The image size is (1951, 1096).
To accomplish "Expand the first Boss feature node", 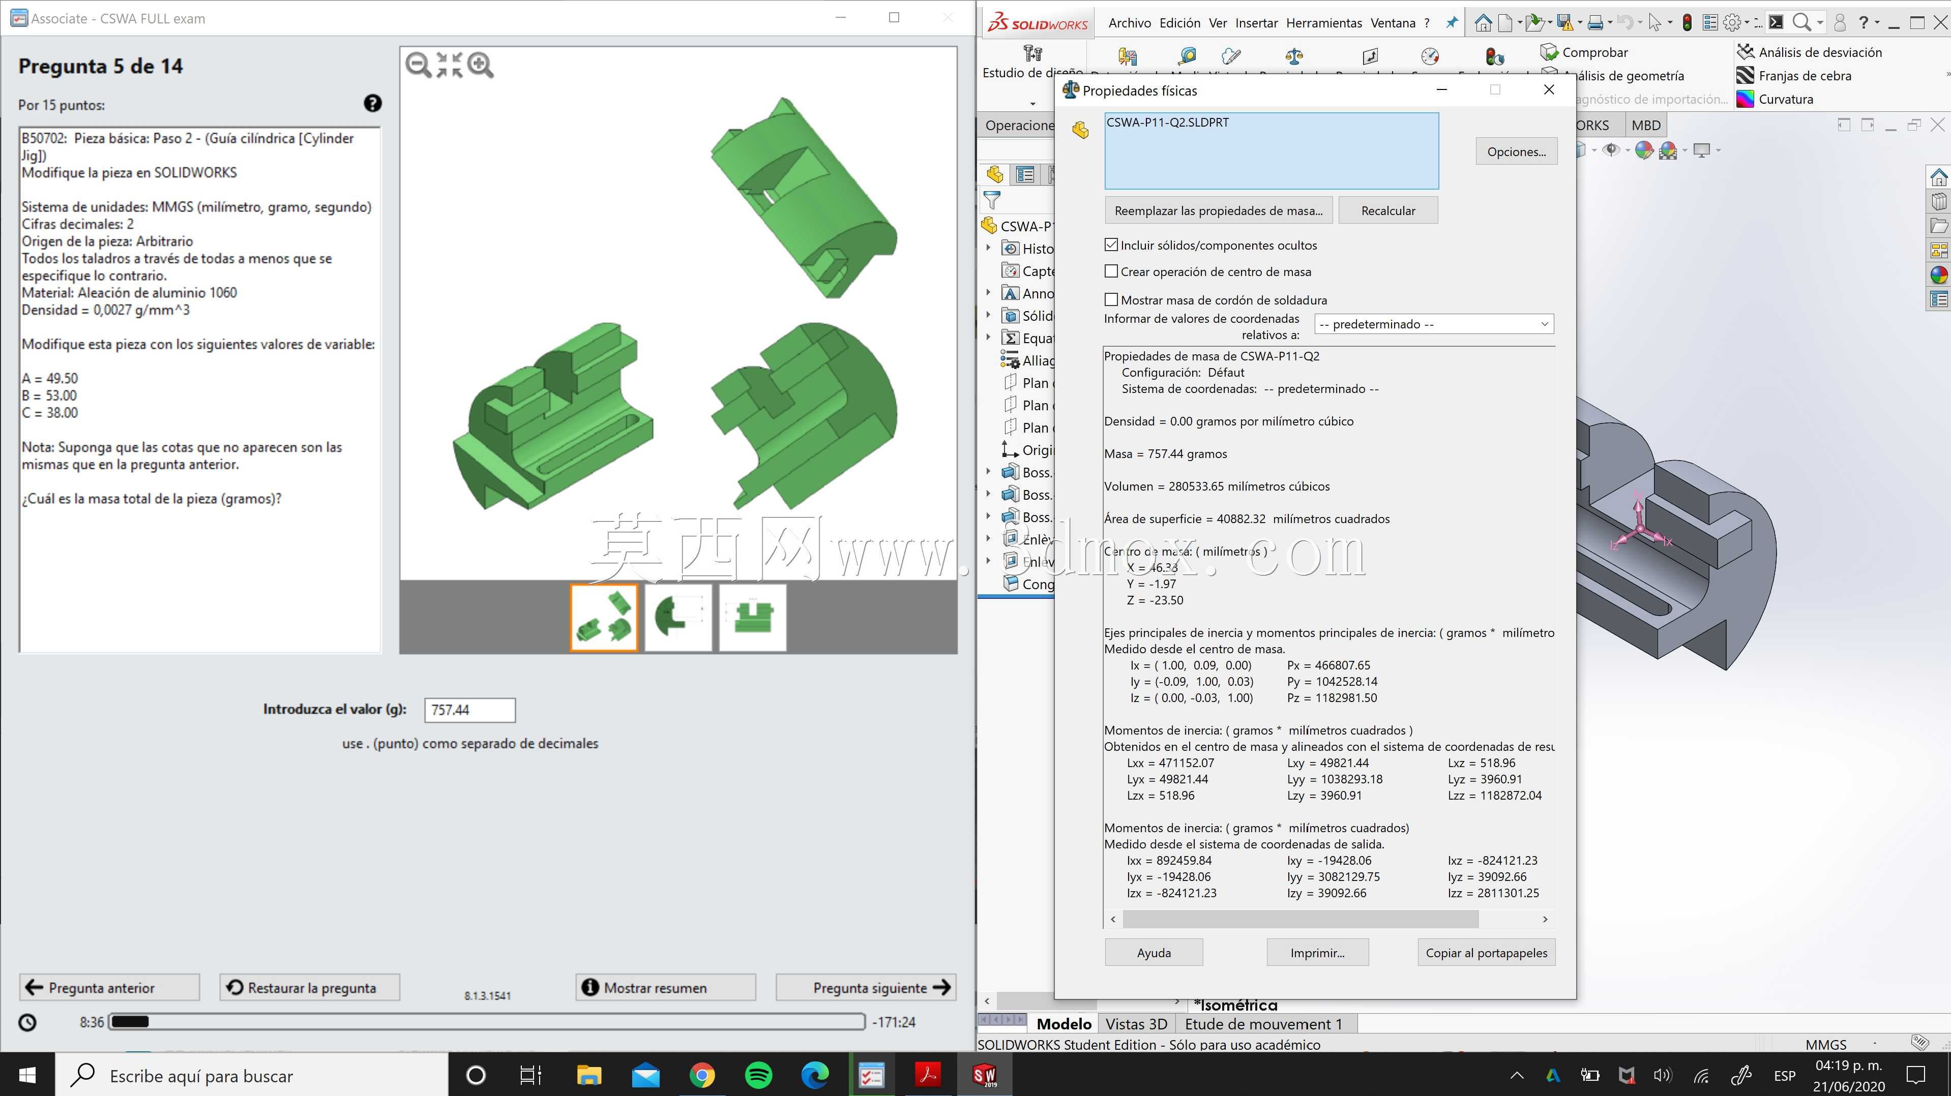I will [988, 472].
